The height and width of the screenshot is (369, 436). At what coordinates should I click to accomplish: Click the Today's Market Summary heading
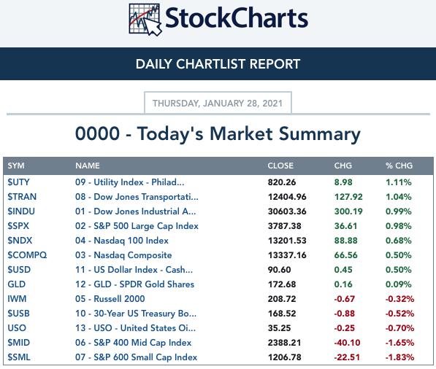(x=218, y=134)
